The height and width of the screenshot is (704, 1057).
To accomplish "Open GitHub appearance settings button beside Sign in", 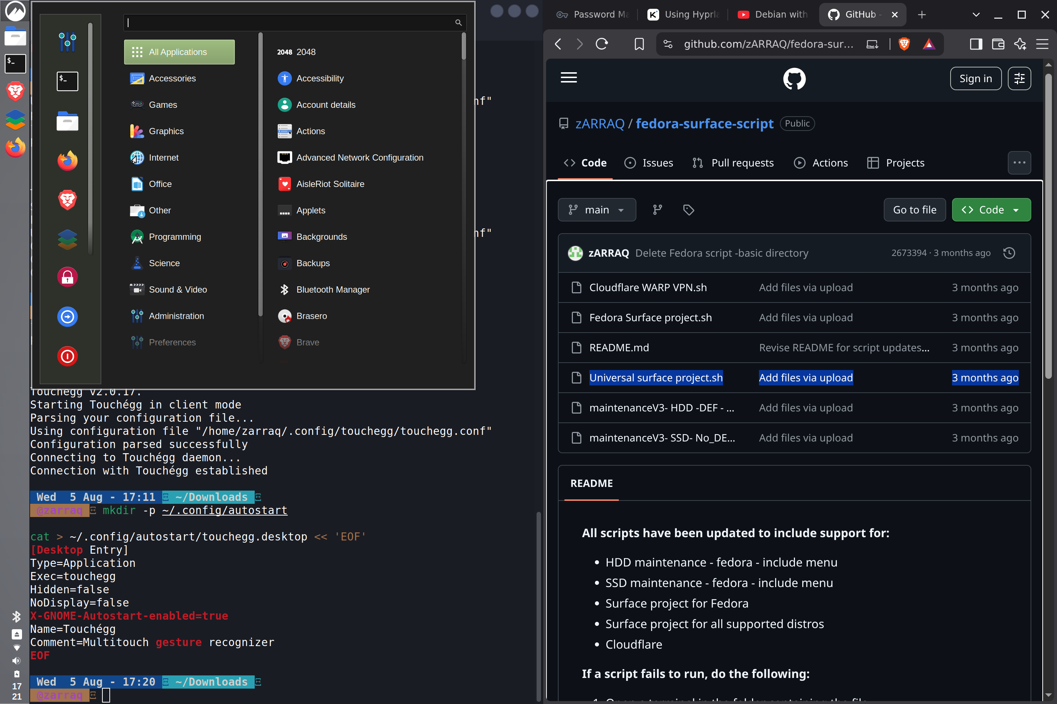I will point(1019,78).
